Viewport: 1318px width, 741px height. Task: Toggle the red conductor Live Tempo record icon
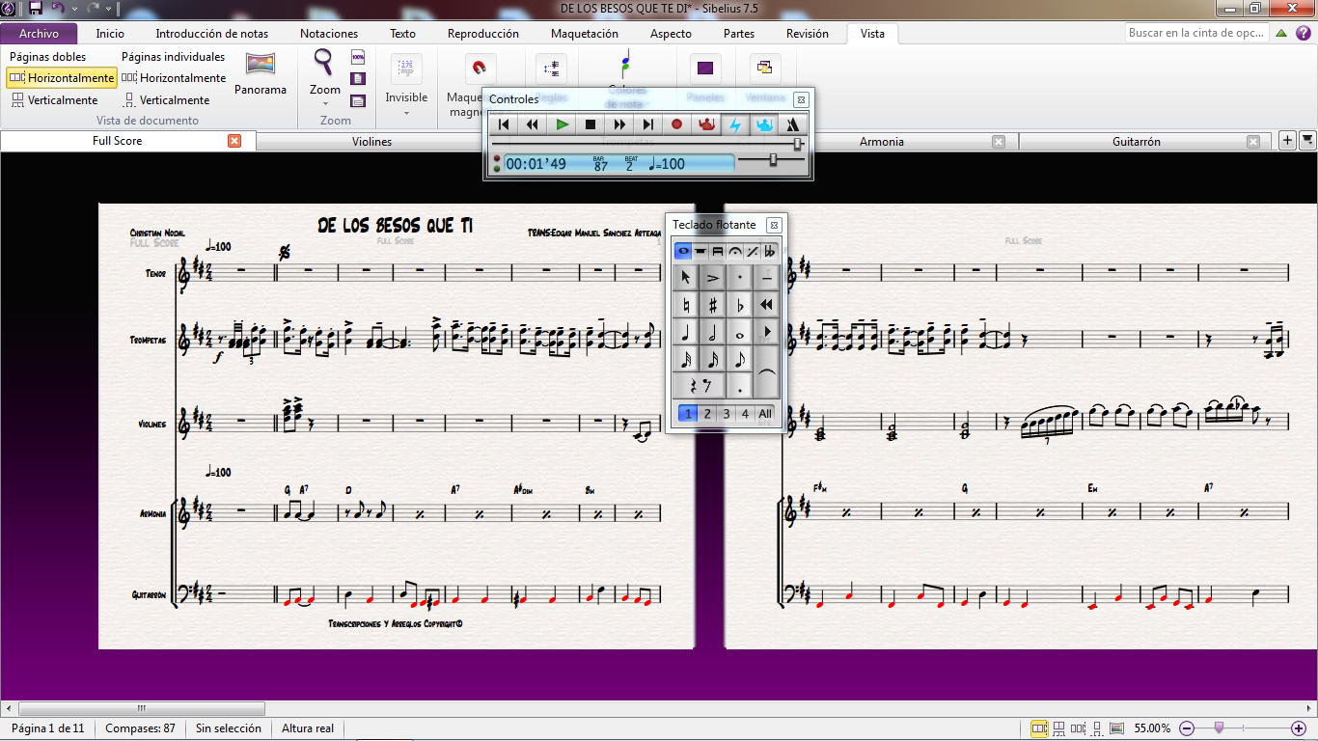pyautogui.click(x=706, y=124)
